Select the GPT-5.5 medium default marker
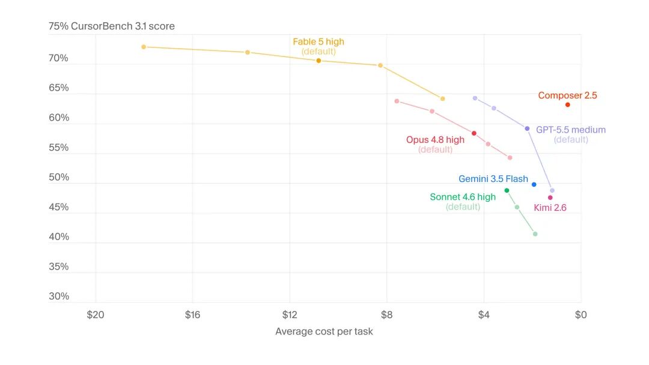 [x=527, y=129]
